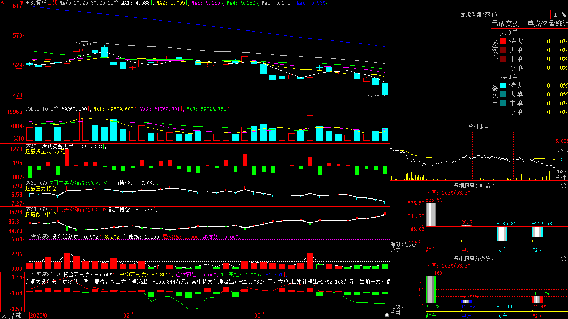Click the green 散户 ratio bar at 97.28
The image size is (568, 319).
point(431,290)
